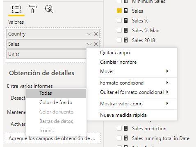Click the calculator icon beside Sales %
Viewport: 196px width, 147px height.
click(125, 20)
